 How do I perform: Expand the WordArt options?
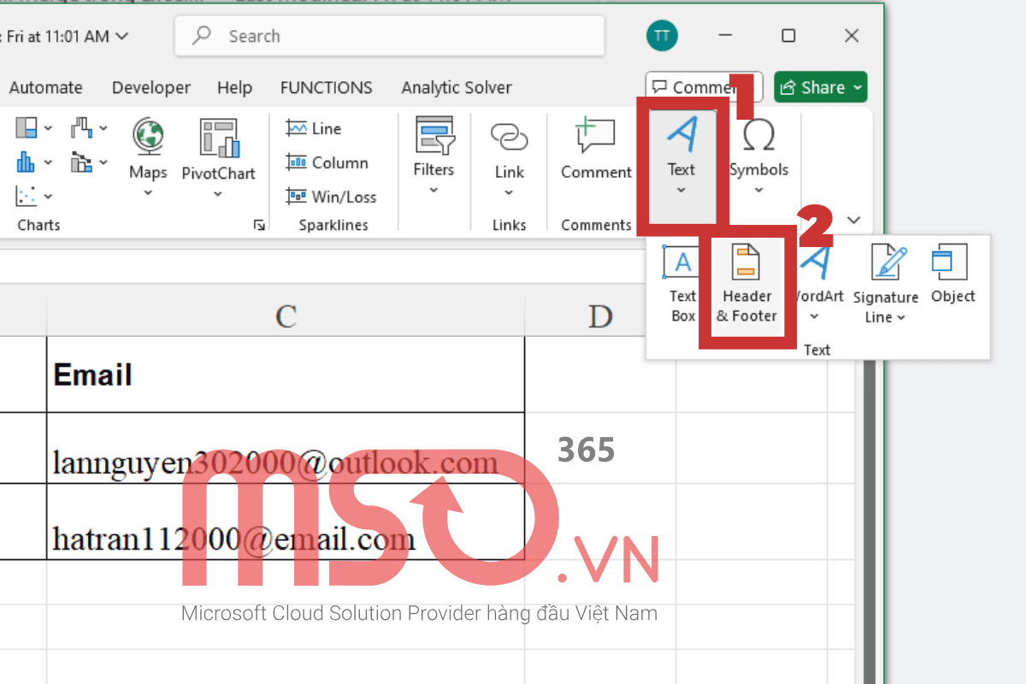tap(815, 316)
